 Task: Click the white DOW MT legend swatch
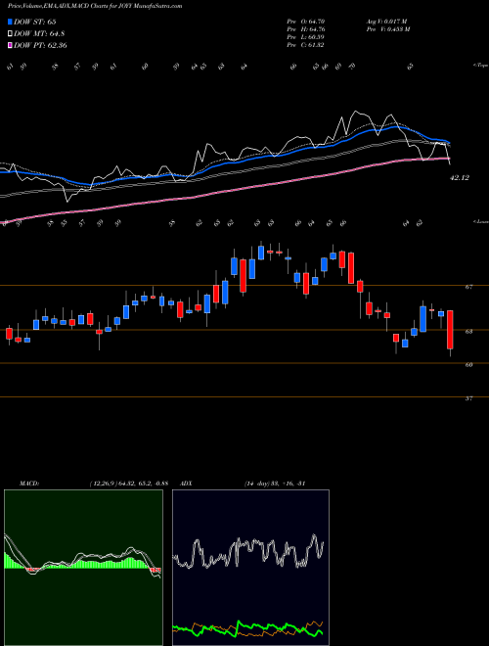(x=10, y=33)
